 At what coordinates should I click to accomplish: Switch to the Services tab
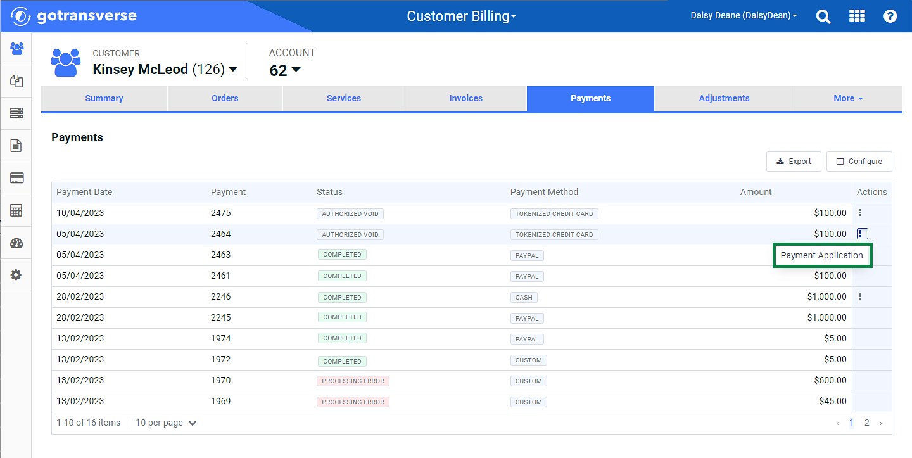click(344, 98)
